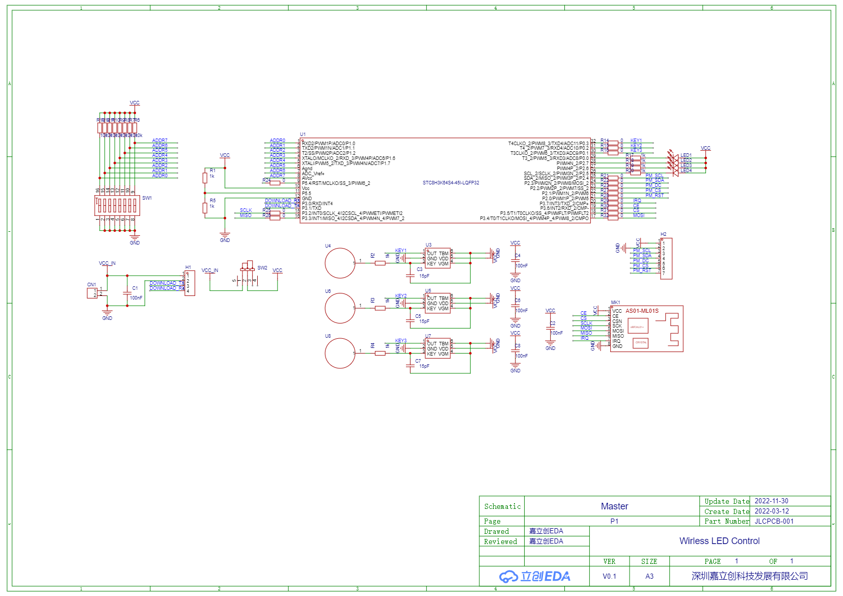This screenshot has height=596, width=843.
Task: Click the JLCPCB-001 part number field
Action: coord(774,521)
